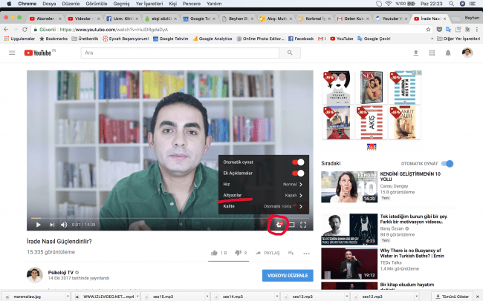The width and height of the screenshot is (483, 301).
Task: Mute the video using speaker icon
Action: 66,224
